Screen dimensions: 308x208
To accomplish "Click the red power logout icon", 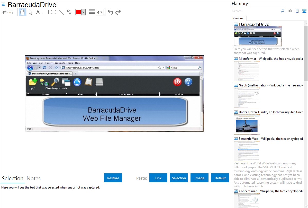I will click(x=177, y=82).
